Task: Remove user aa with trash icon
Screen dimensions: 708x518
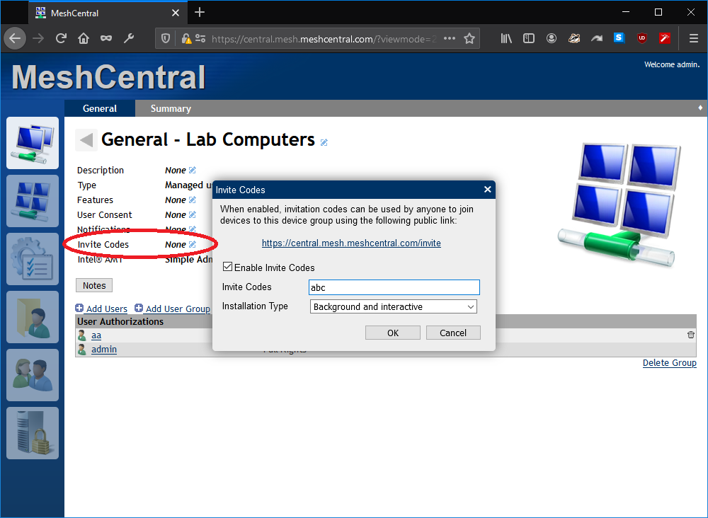Action: coord(691,335)
